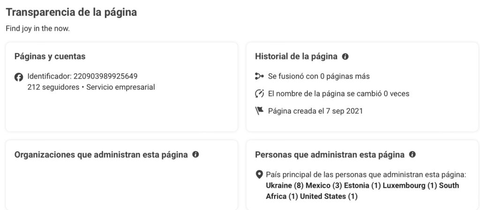This screenshot has height=210, width=480.
Task: Open info icon beside 'Personas que administran esta página'
Action: (412, 155)
